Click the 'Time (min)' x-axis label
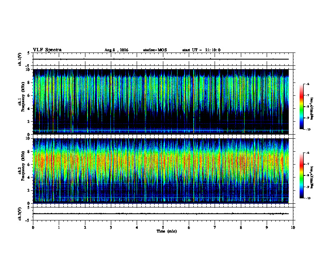Screen dimensions: 330x255 (167, 231)
